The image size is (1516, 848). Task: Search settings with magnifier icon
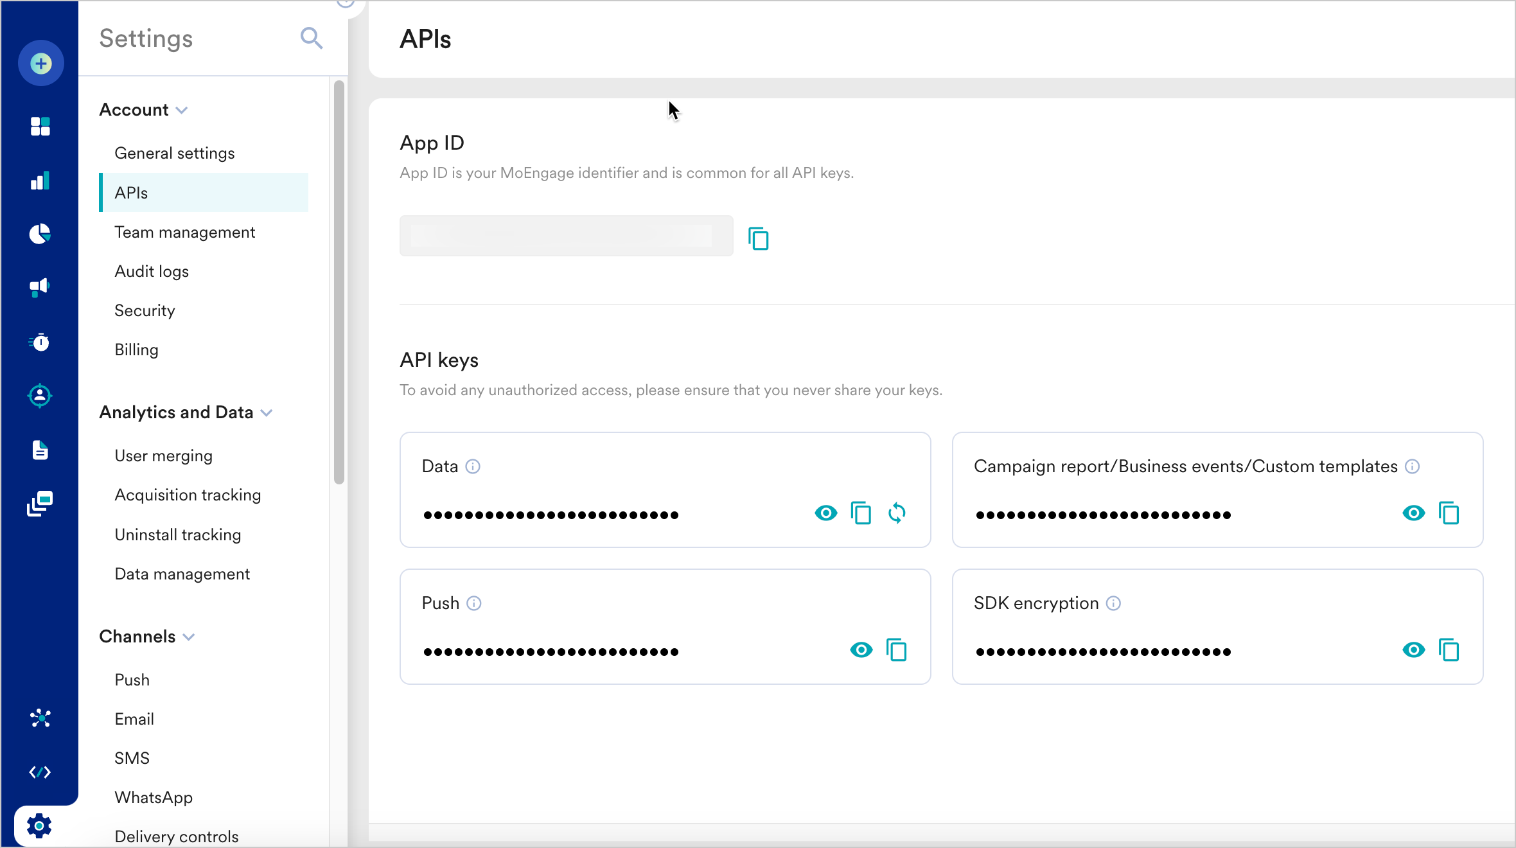click(x=312, y=39)
